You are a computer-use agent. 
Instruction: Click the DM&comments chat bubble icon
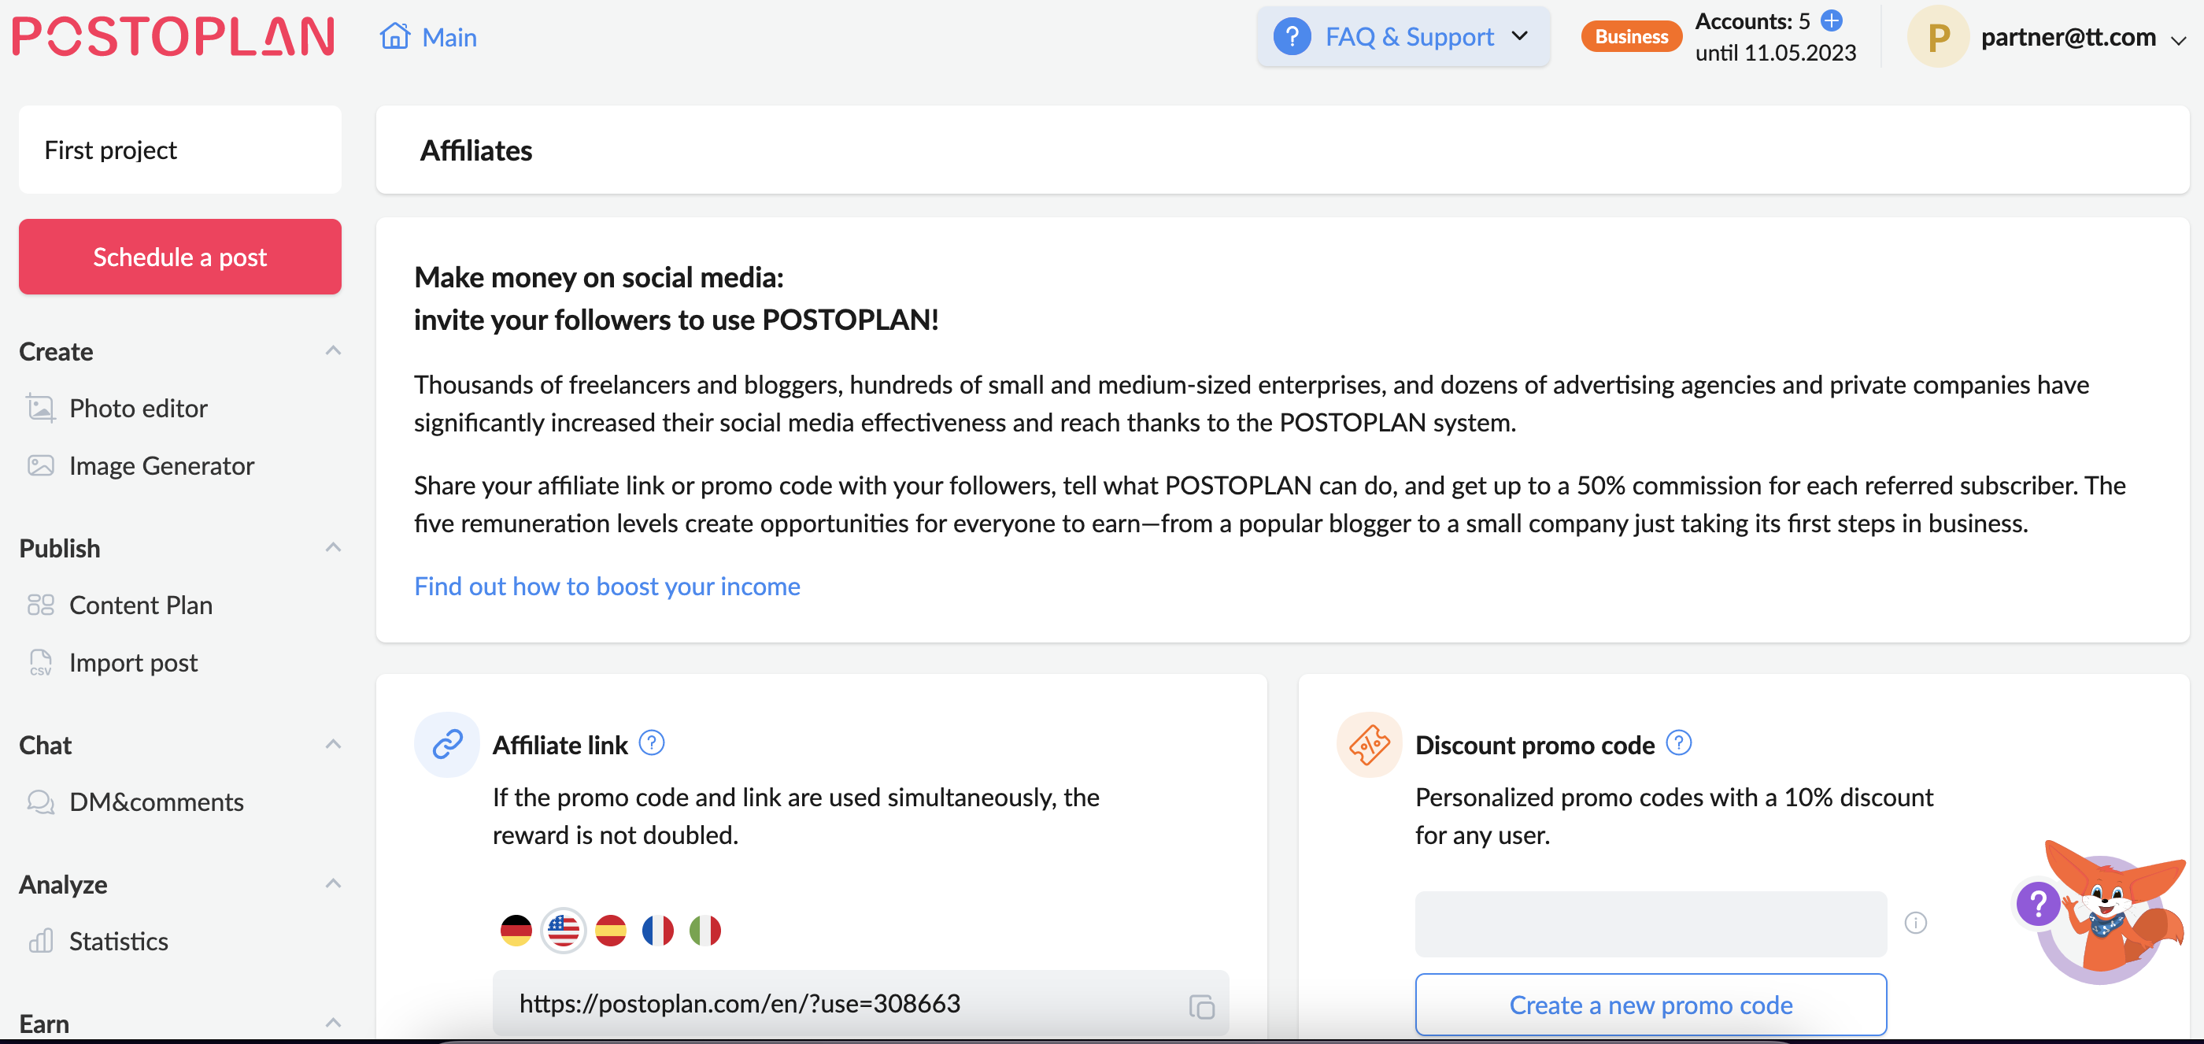40,802
